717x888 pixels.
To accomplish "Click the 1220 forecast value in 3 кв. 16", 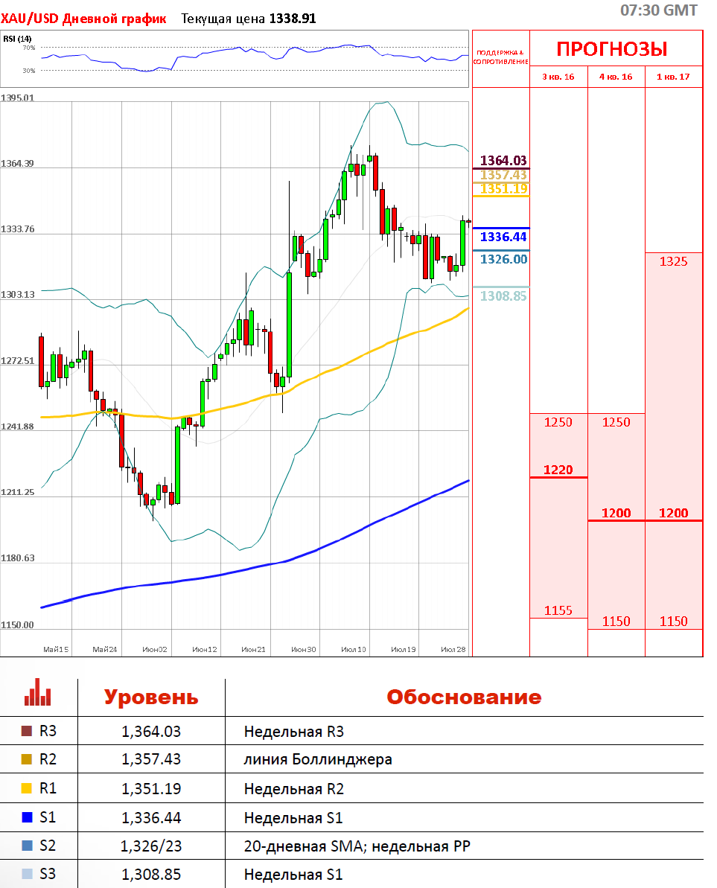I will coord(558,470).
